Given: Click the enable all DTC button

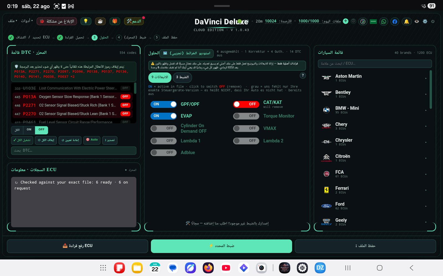Looking at the screenshot, I should tap(22, 140).
